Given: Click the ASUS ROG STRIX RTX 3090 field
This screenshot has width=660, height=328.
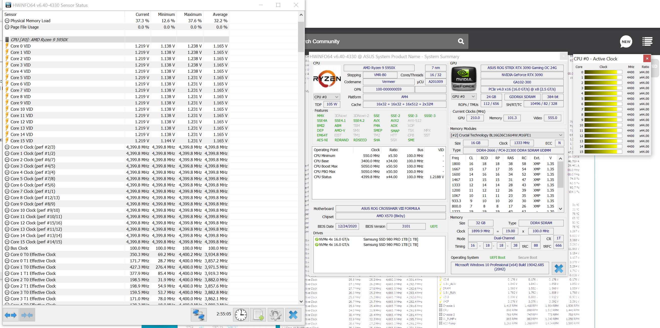Looking at the screenshot, I should [522, 68].
